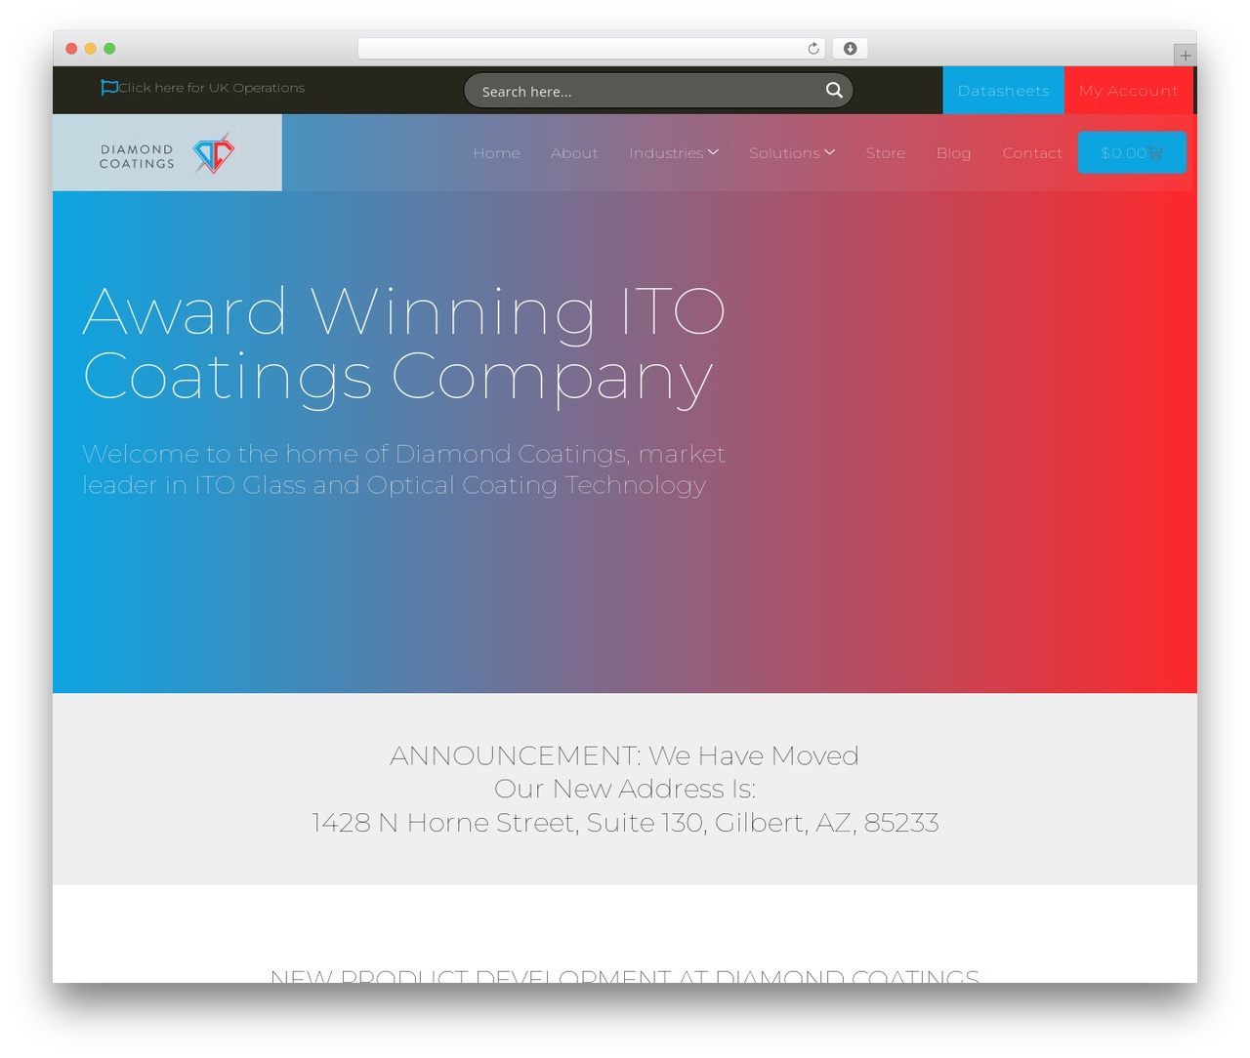
Task: Click the shopping cart icon
Action: click(x=1155, y=153)
